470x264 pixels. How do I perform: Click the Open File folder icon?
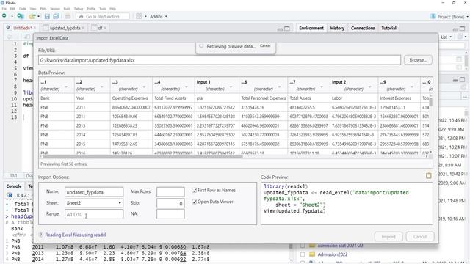point(32,16)
